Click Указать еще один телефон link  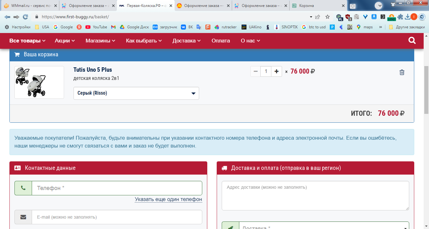168,199
